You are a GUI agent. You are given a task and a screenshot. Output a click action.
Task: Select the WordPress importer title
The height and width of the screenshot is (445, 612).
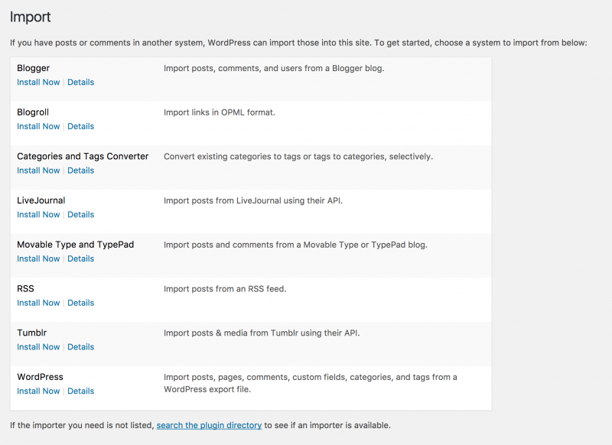(41, 376)
